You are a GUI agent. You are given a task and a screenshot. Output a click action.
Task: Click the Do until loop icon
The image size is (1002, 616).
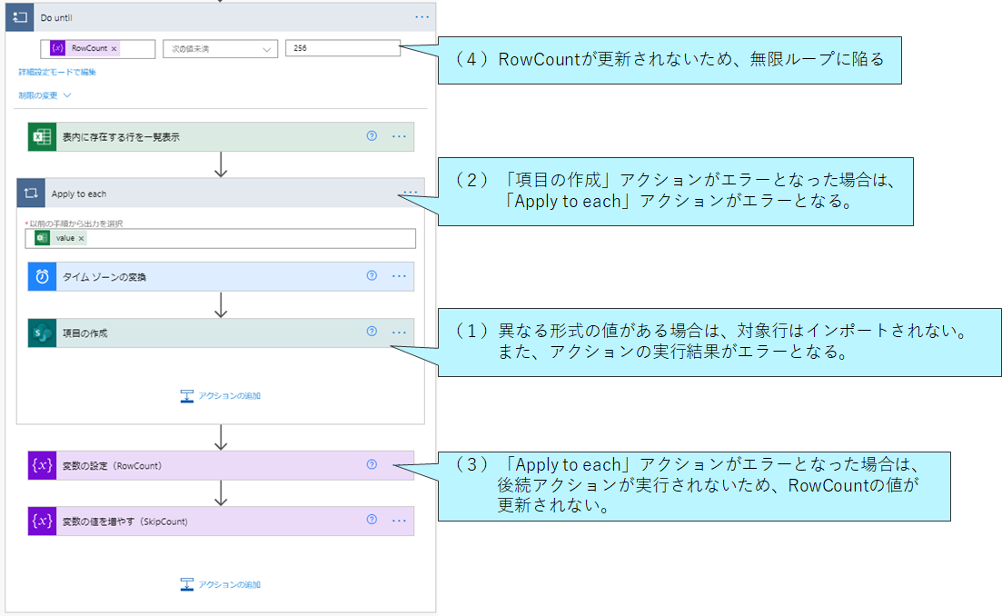point(20,17)
